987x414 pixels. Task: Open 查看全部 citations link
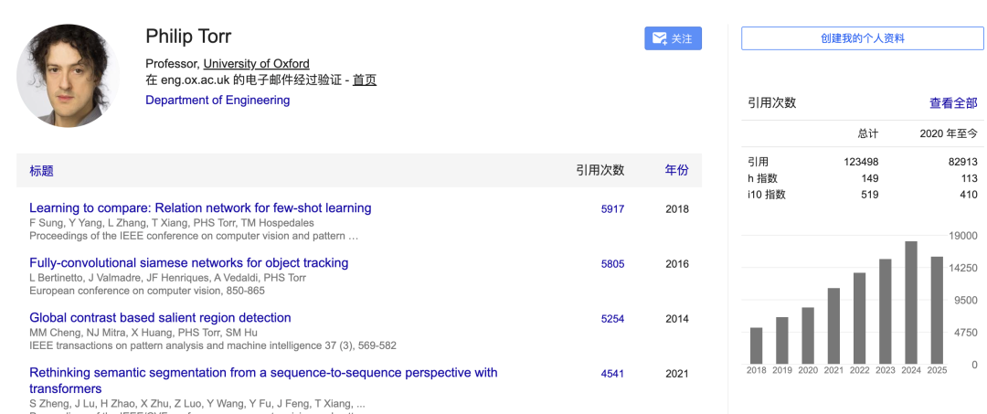tap(953, 103)
